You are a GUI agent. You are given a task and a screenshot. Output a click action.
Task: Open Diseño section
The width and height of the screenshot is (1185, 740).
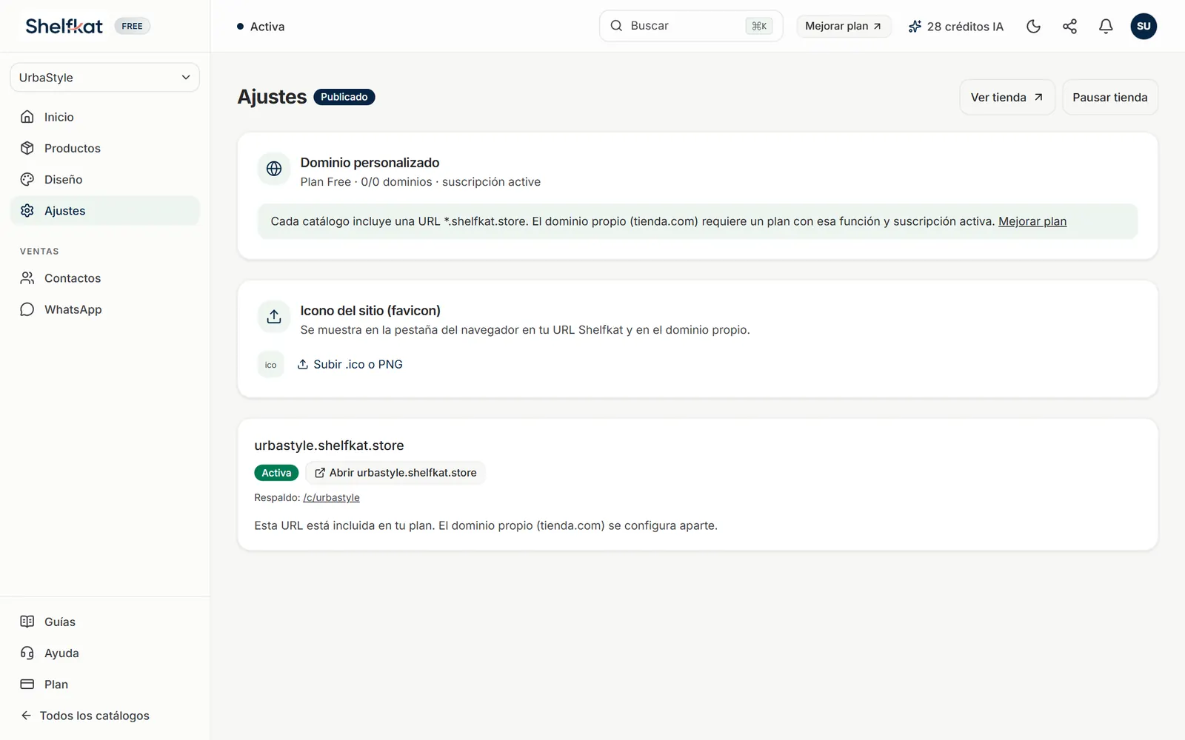pos(104,179)
